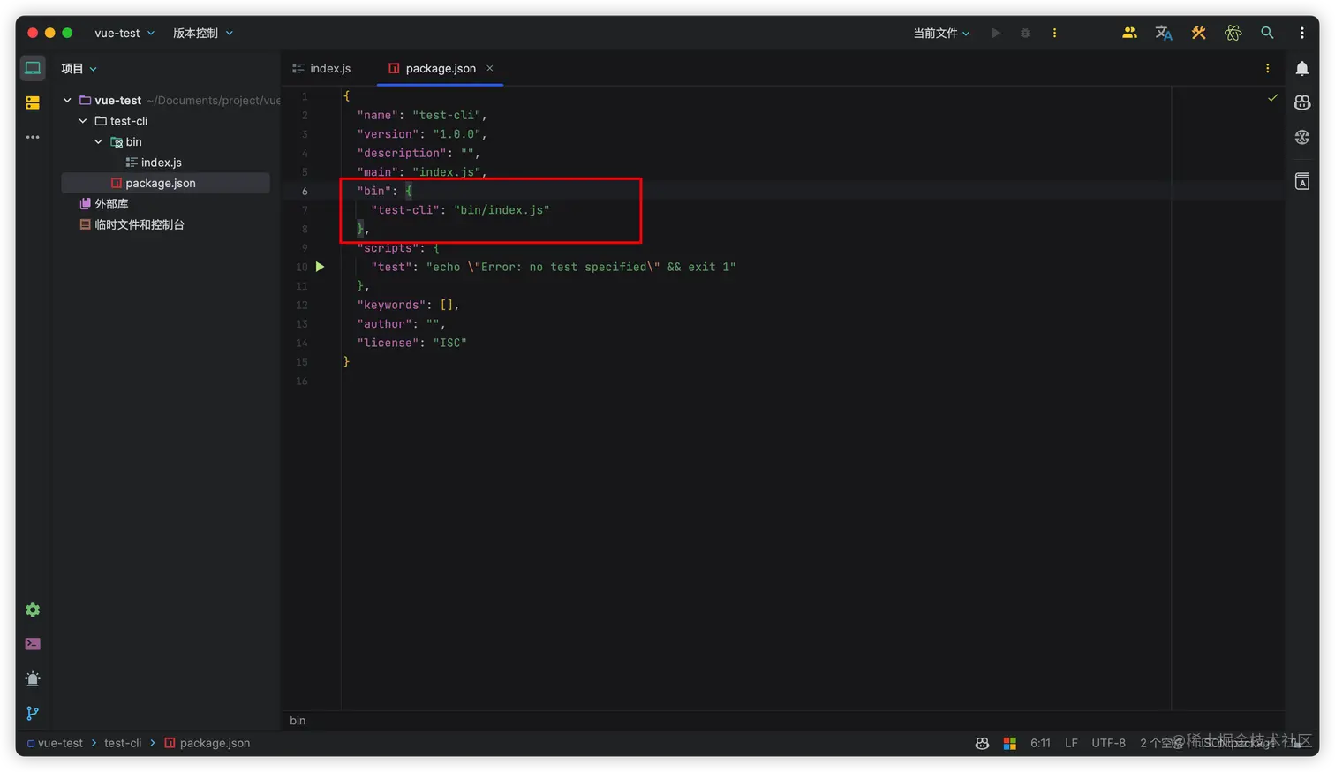The image size is (1335, 772).
Task: Collapse the bin folder
Action: (x=98, y=141)
